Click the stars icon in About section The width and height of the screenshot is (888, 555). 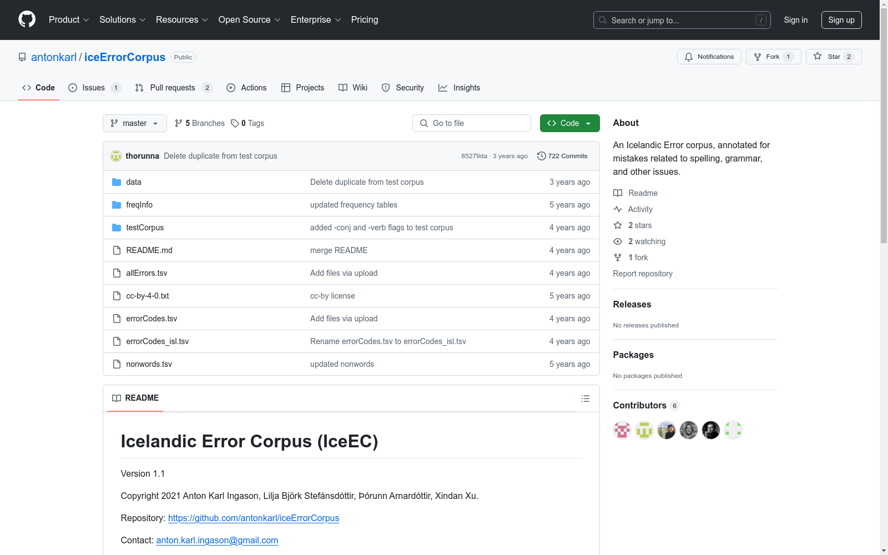click(x=618, y=225)
